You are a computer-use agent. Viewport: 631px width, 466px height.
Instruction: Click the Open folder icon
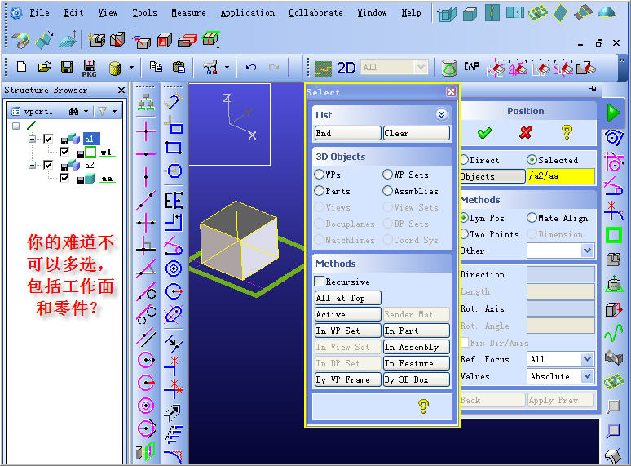(44, 66)
